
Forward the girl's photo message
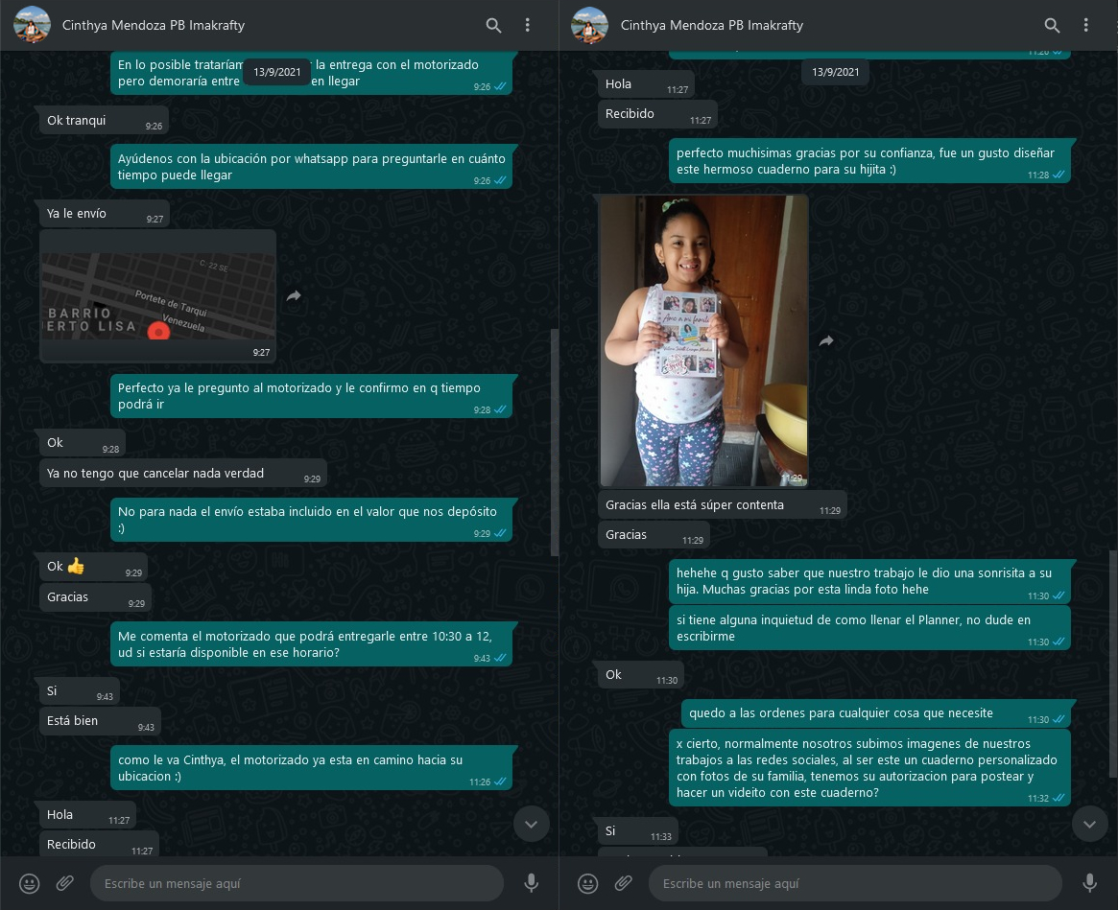[825, 341]
